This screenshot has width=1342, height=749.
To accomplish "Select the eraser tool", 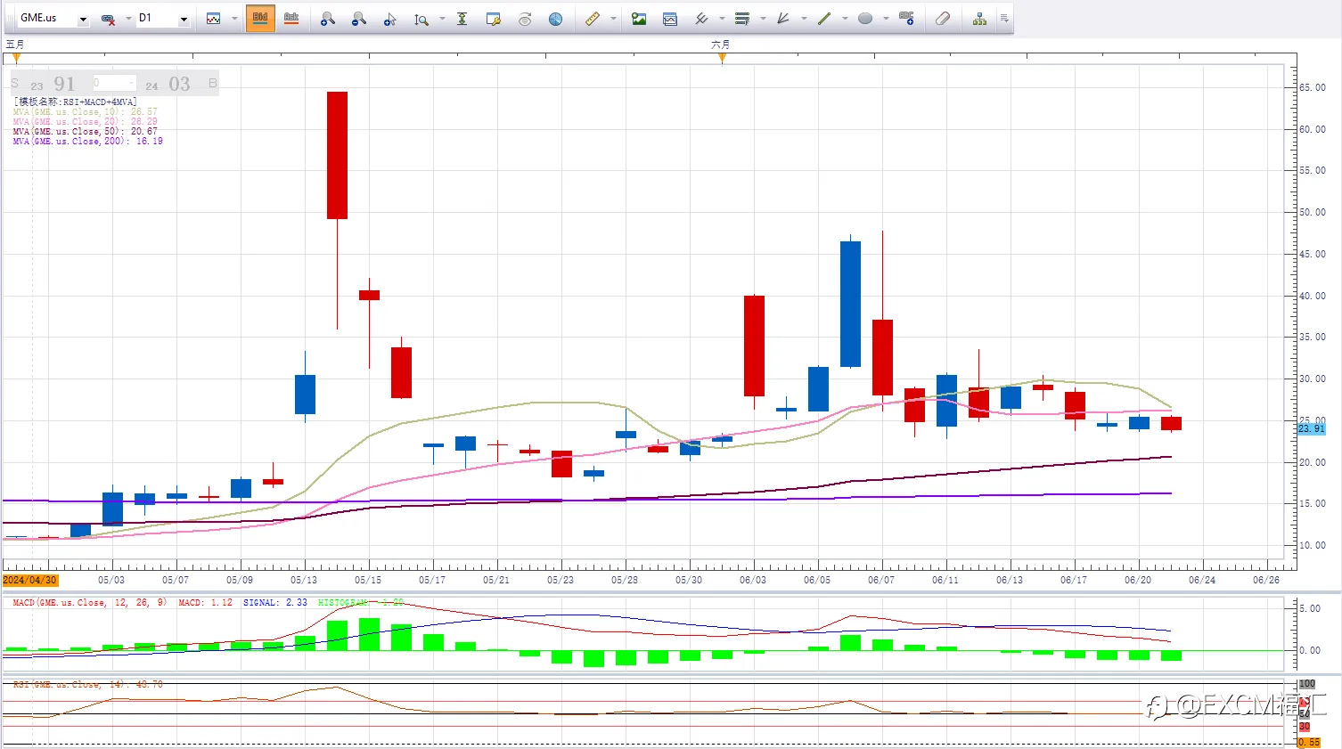I will tap(943, 19).
